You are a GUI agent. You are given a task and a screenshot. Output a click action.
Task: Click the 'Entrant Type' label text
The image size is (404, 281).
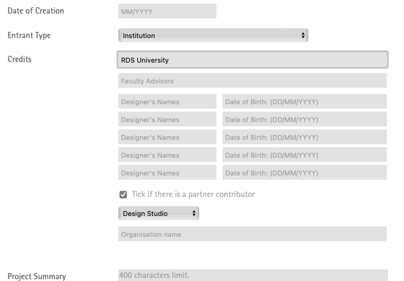click(29, 36)
